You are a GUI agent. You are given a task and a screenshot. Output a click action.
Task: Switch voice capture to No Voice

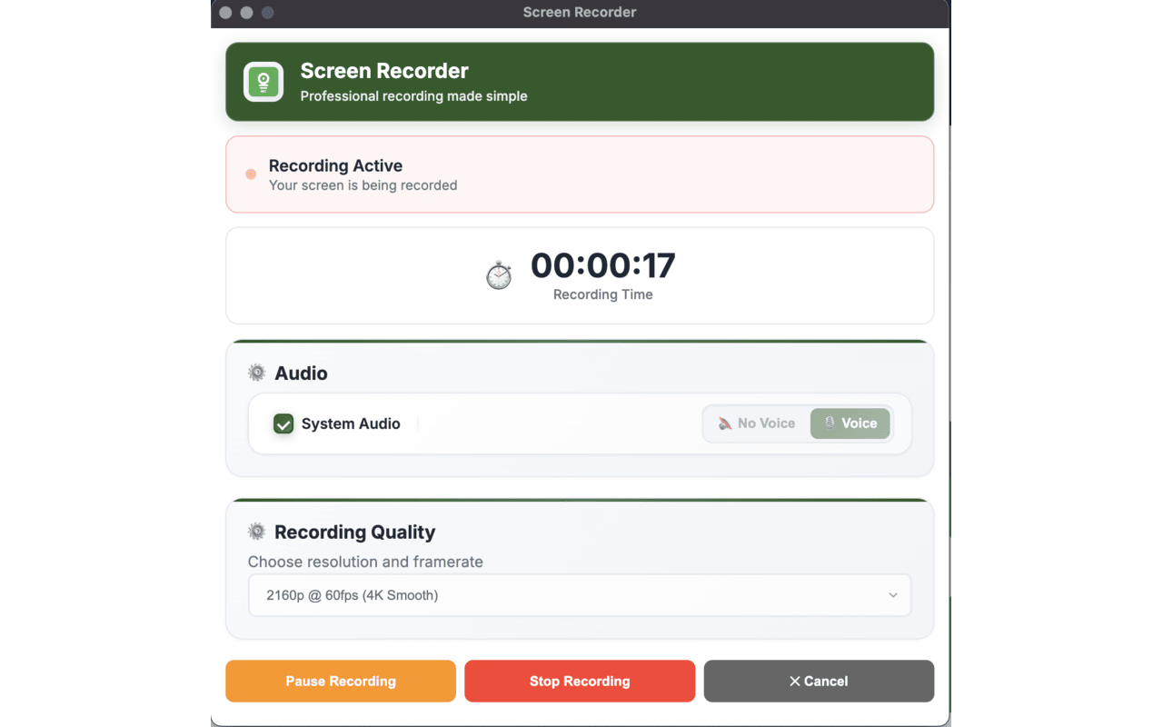(756, 423)
